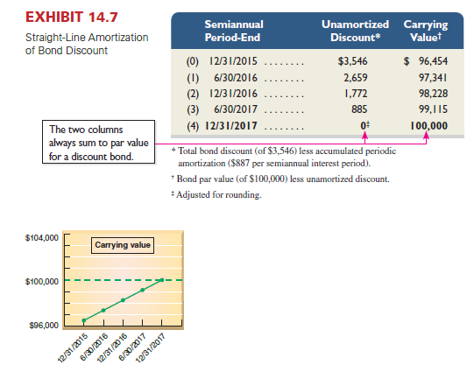Select the 1,772 discount cell
474x379 pixels.
coord(356,94)
